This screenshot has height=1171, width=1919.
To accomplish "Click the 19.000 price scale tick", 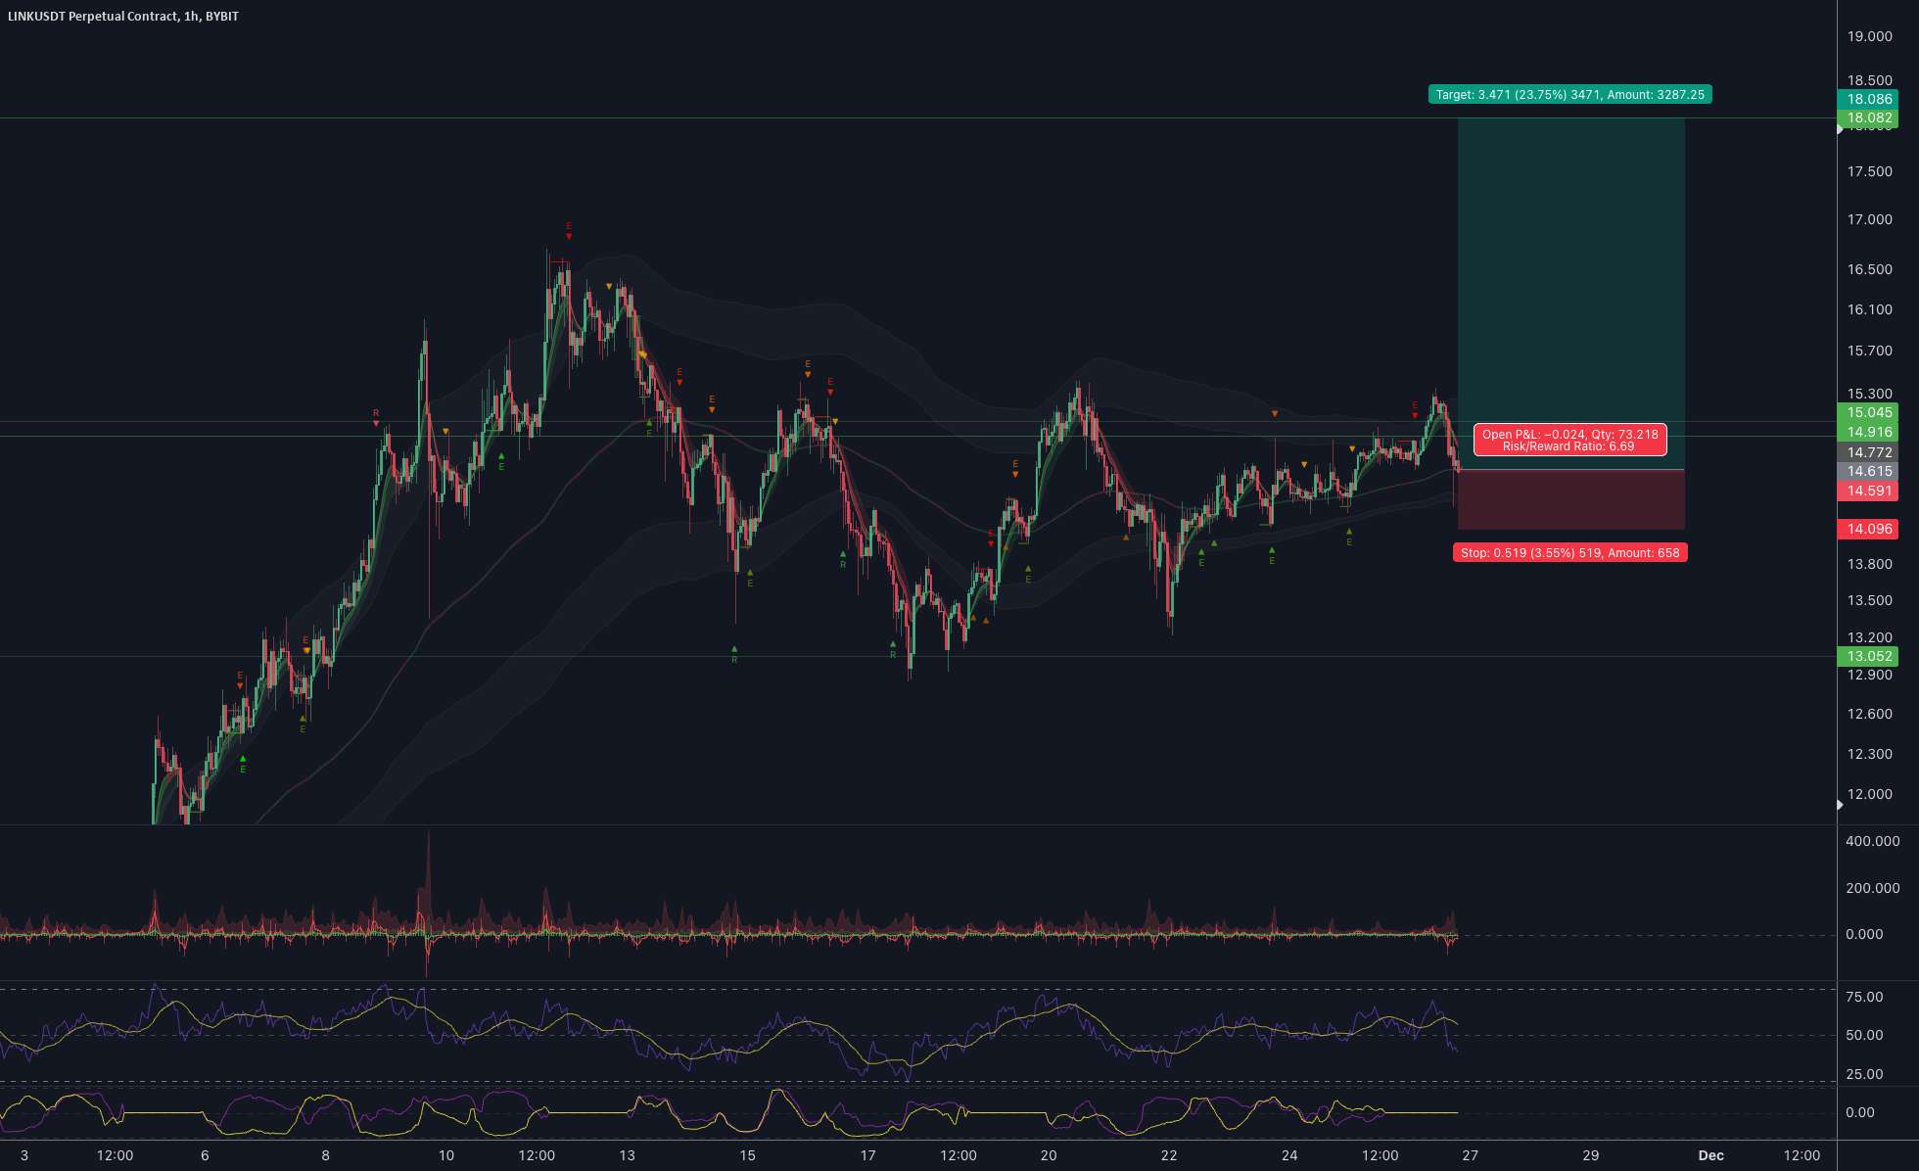I will [x=1869, y=36].
